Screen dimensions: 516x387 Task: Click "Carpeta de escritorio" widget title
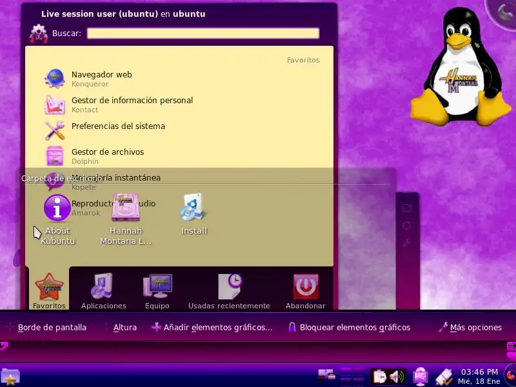[61, 179]
